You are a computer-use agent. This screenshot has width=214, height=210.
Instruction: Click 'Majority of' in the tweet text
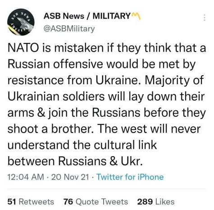coord(174,81)
